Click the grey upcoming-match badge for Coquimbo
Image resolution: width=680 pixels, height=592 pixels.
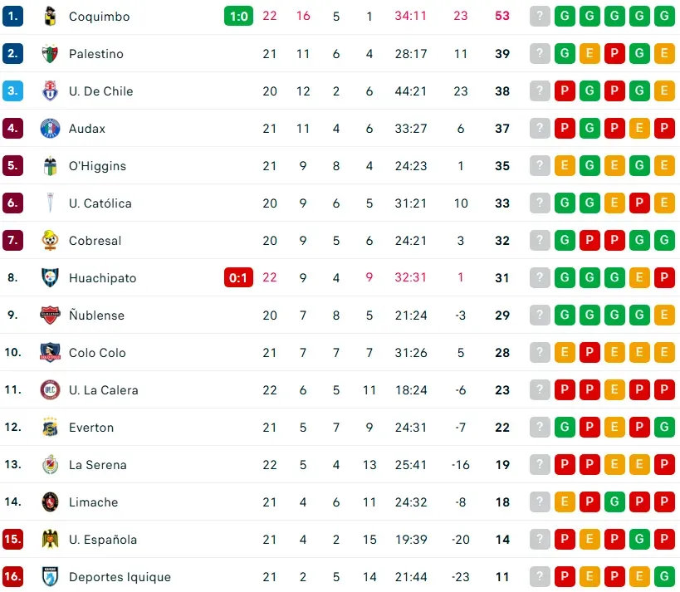[x=541, y=16]
